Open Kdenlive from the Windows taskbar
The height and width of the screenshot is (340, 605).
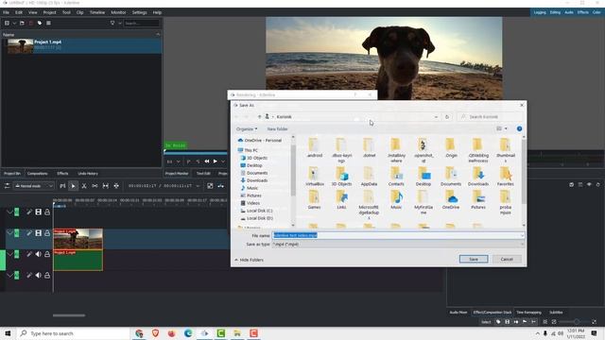coord(204,333)
